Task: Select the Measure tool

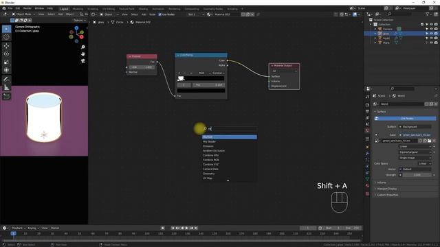Action: [x=6, y=87]
